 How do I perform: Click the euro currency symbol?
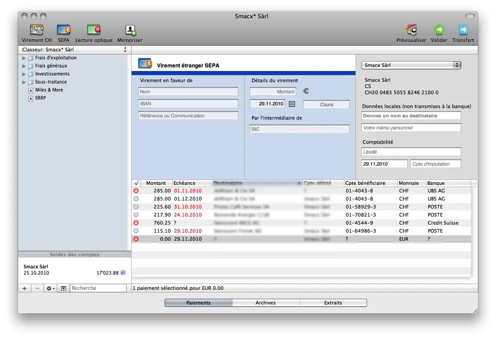click(x=306, y=91)
